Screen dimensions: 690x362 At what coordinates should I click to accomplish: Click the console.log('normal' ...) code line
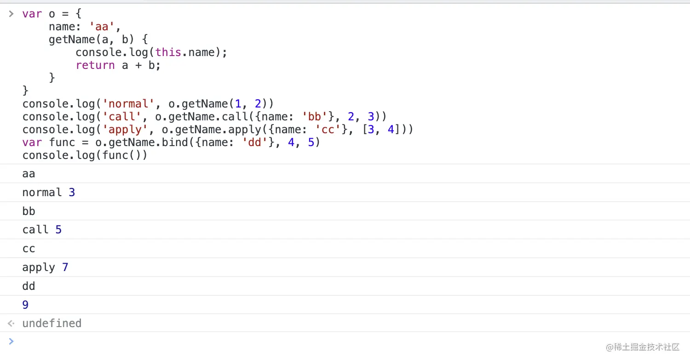point(148,104)
